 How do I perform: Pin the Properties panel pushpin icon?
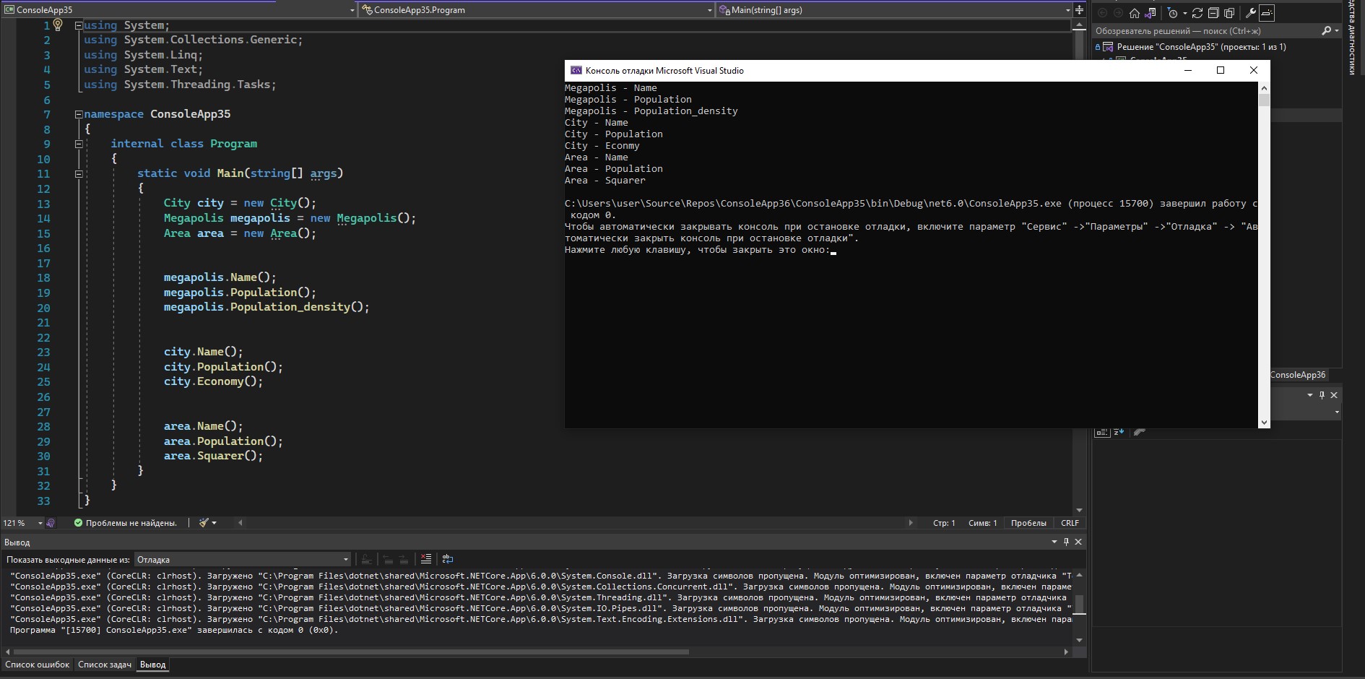tap(1322, 395)
